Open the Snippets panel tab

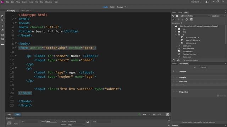[x=175, y=126]
